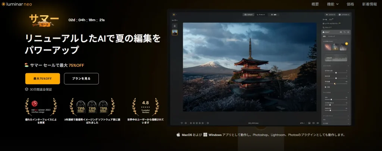
Task: Click the プランを見る button
Action: point(81,78)
